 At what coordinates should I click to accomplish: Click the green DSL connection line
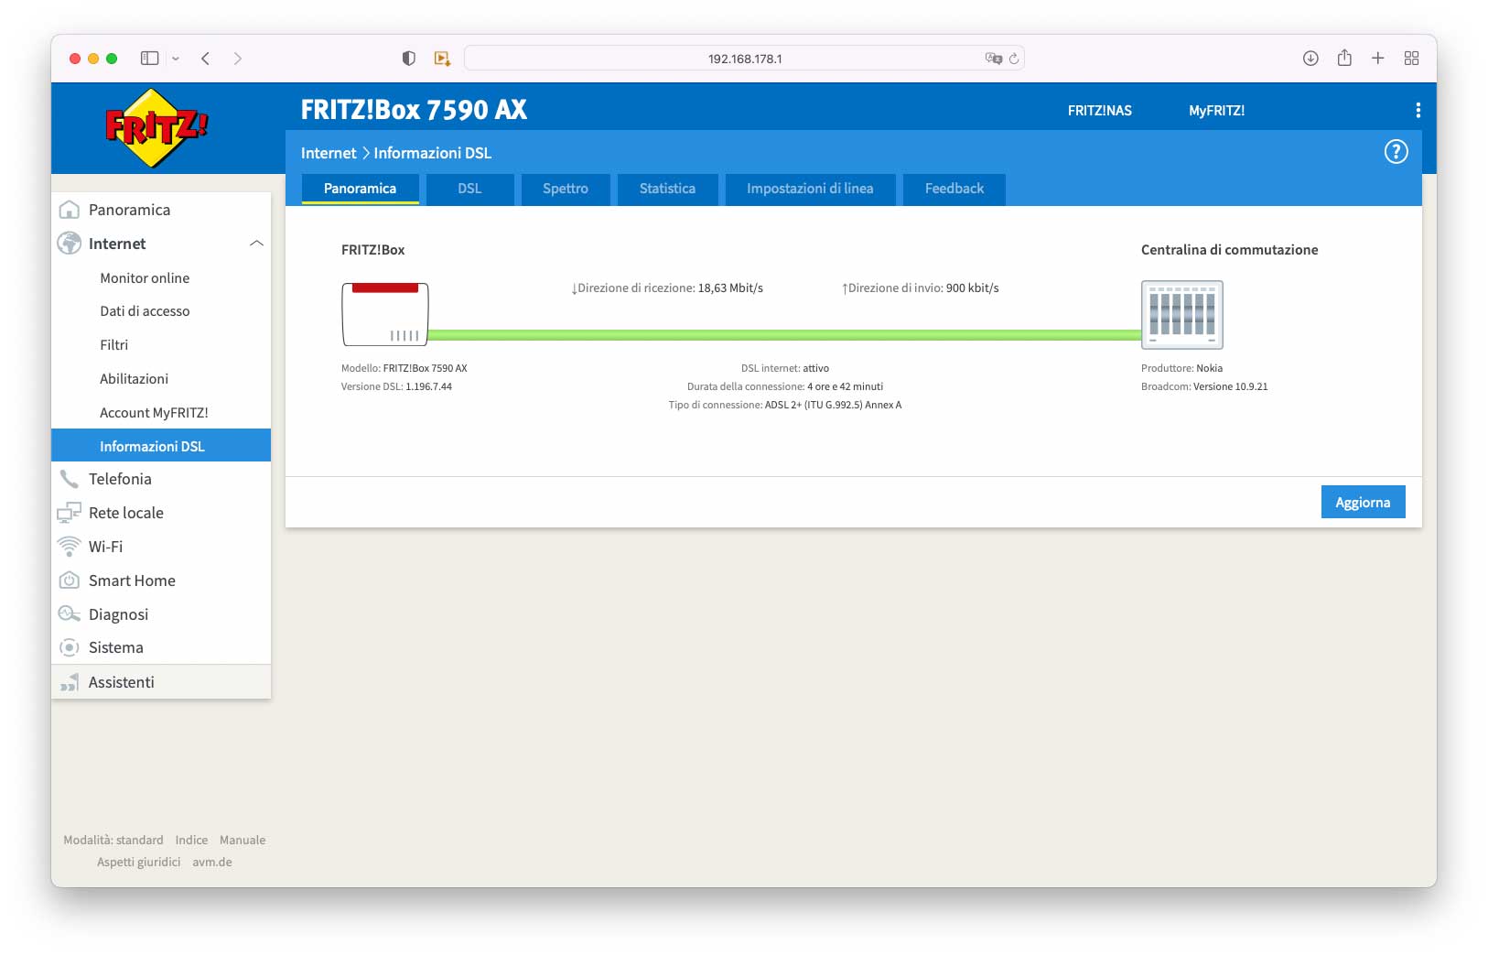point(785,335)
